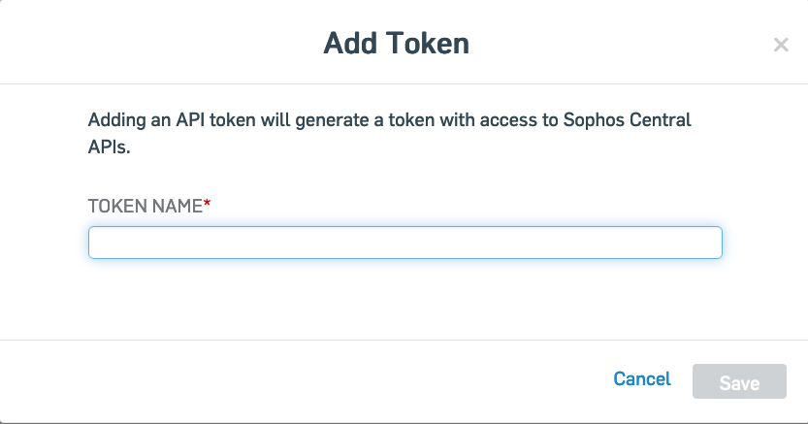The width and height of the screenshot is (808, 424).
Task: Click the asterisk beside TOKEN NAME
Action: pos(207,204)
